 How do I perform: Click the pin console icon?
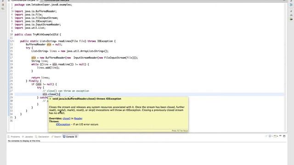click(x=266, y=136)
